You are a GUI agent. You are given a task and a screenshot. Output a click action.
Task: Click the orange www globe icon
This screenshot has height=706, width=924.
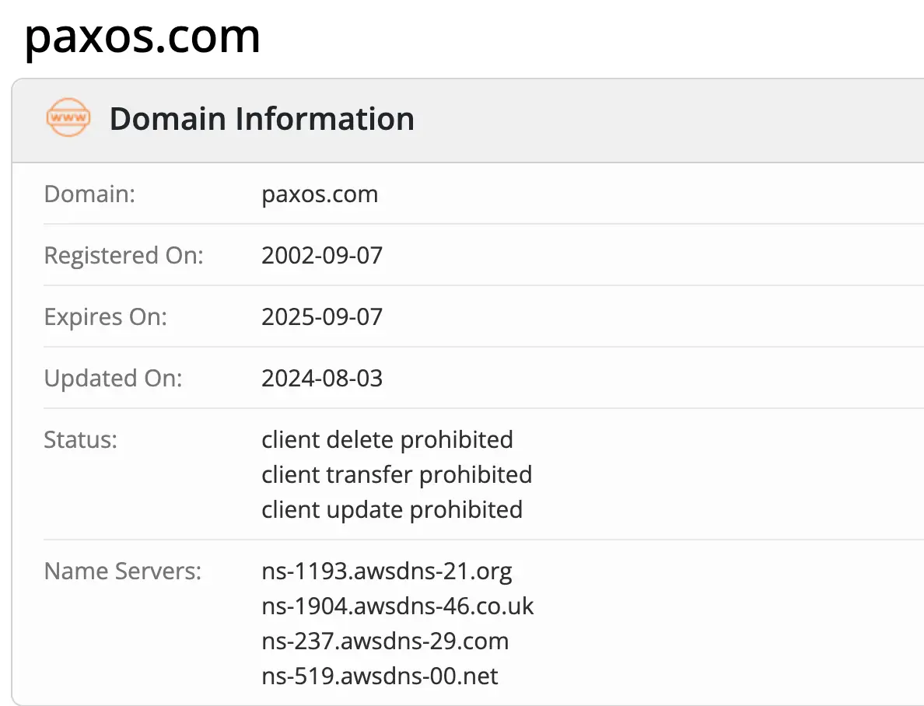(68, 118)
